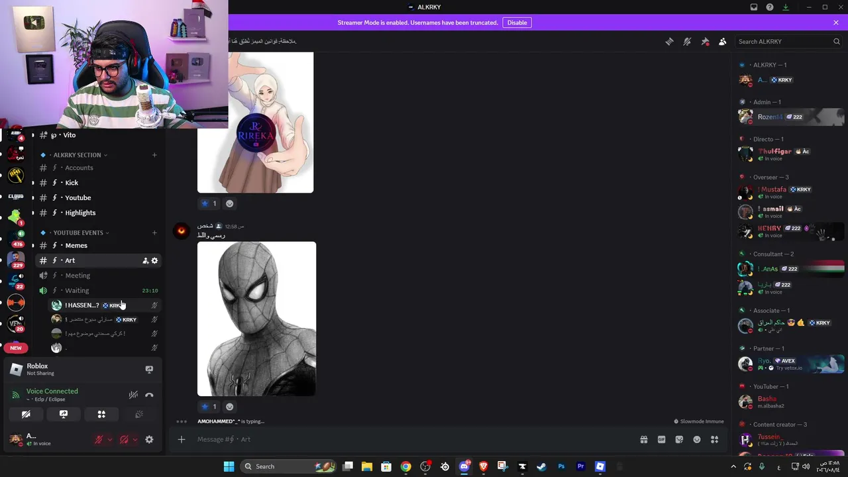Disable Streamer Mode

tap(517, 23)
